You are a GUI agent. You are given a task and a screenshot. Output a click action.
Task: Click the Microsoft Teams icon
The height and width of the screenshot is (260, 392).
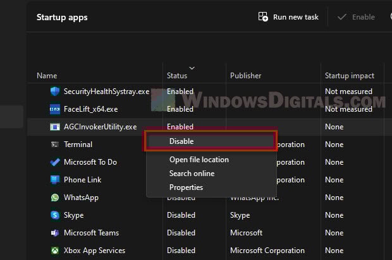point(55,233)
